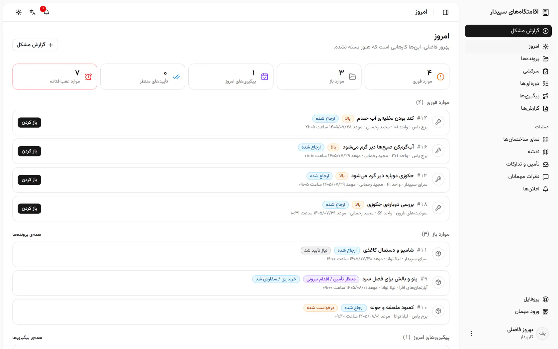Click باز کردن for case #18
Screen dimensions: 558x349
point(30,209)
